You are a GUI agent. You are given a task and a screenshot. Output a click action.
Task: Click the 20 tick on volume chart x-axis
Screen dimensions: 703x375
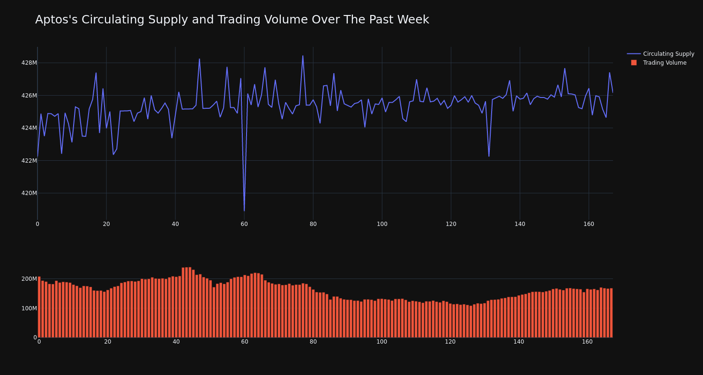pyautogui.click(x=108, y=342)
